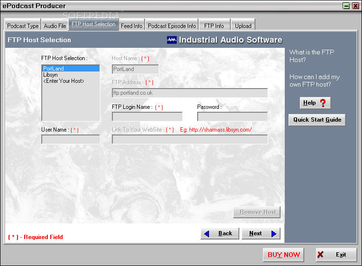Screen dimensions: 362x266
Task: Click the FTP Address input field
Action: point(190,93)
